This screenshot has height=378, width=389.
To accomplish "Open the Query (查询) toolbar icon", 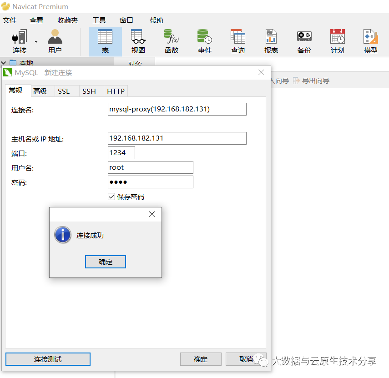I will coord(238,41).
